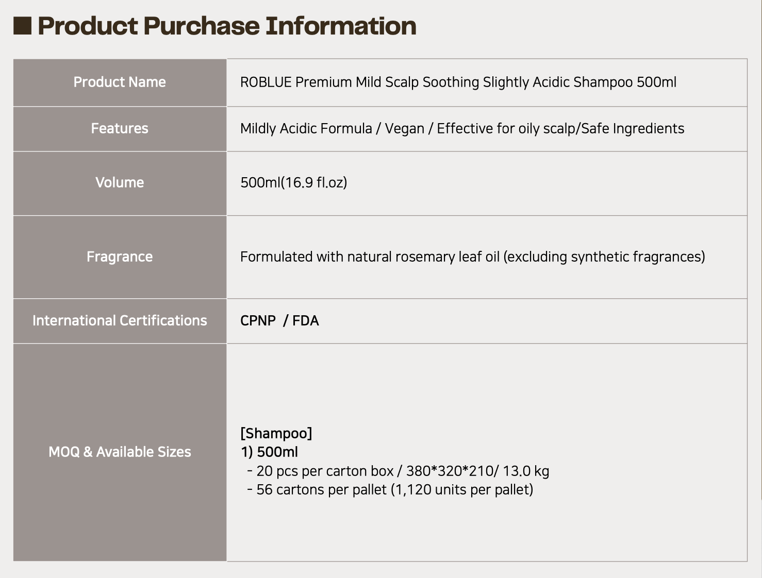Viewport: 762px width, 578px height.
Task: Click the word Vegan in features
Action: pos(405,129)
